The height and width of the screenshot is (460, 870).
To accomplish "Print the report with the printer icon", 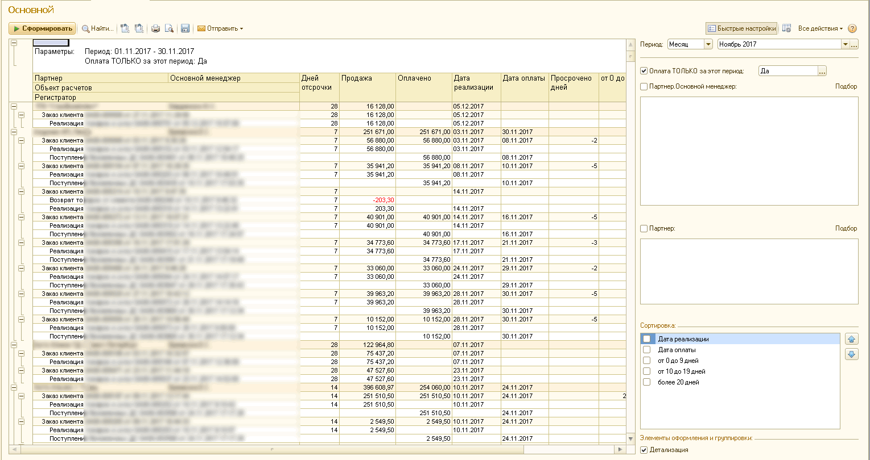I will pyautogui.click(x=155, y=28).
